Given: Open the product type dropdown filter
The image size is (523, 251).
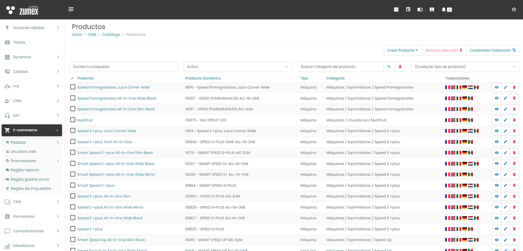Looking at the screenshot, I should pyautogui.click(x=465, y=67).
